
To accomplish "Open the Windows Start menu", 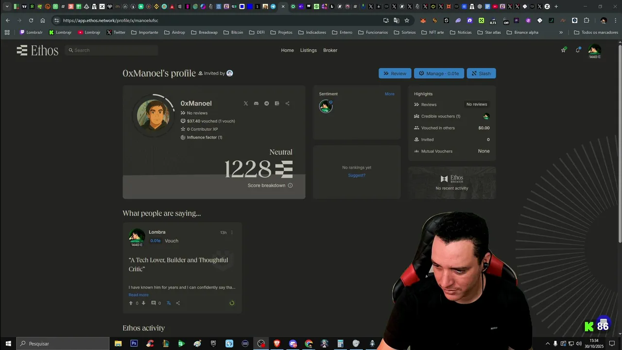I will (8, 343).
